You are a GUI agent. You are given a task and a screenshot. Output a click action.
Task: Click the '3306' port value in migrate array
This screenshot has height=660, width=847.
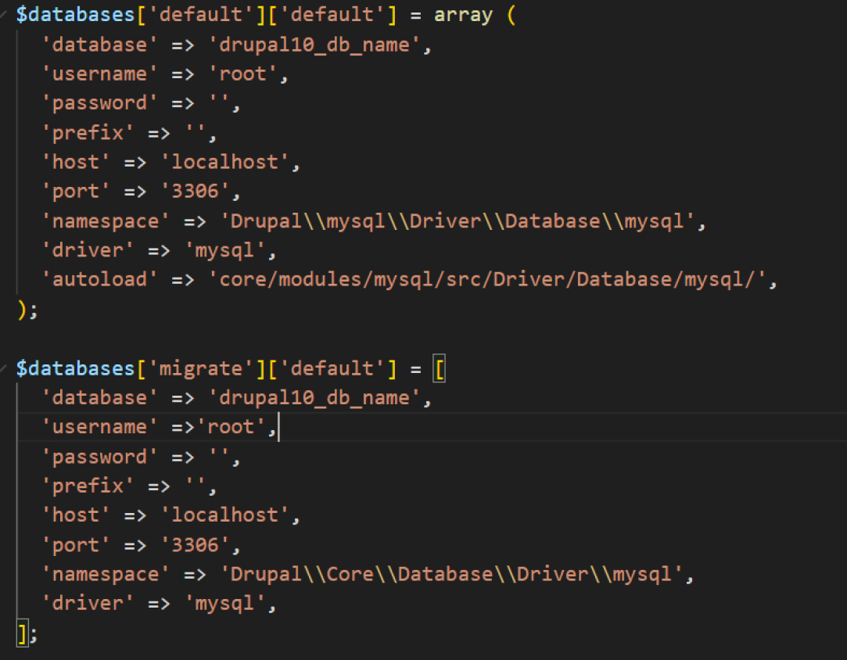tap(200, 544)
